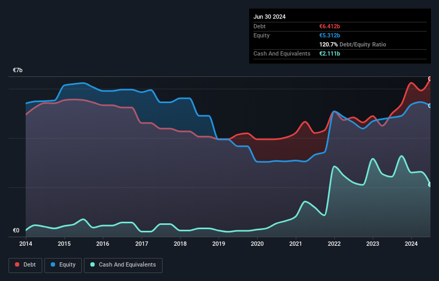Select the 2022 x-axis label
439x281 pixels.
coord(334,244)
